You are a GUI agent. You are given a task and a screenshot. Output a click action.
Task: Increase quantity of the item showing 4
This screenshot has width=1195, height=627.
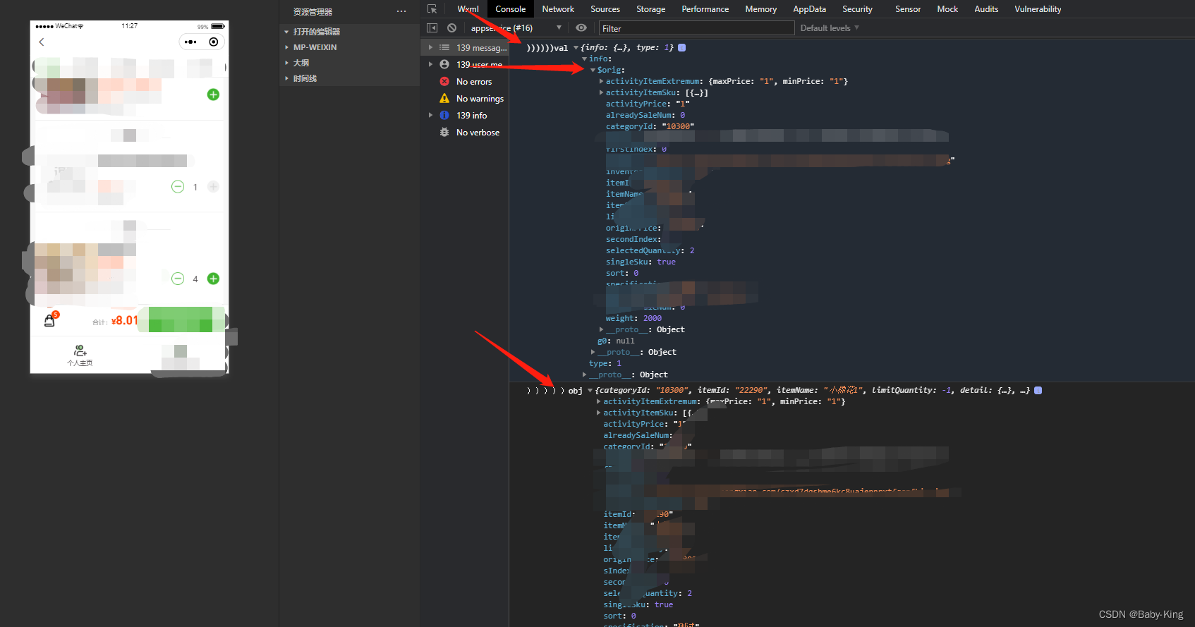coord(213,279)
